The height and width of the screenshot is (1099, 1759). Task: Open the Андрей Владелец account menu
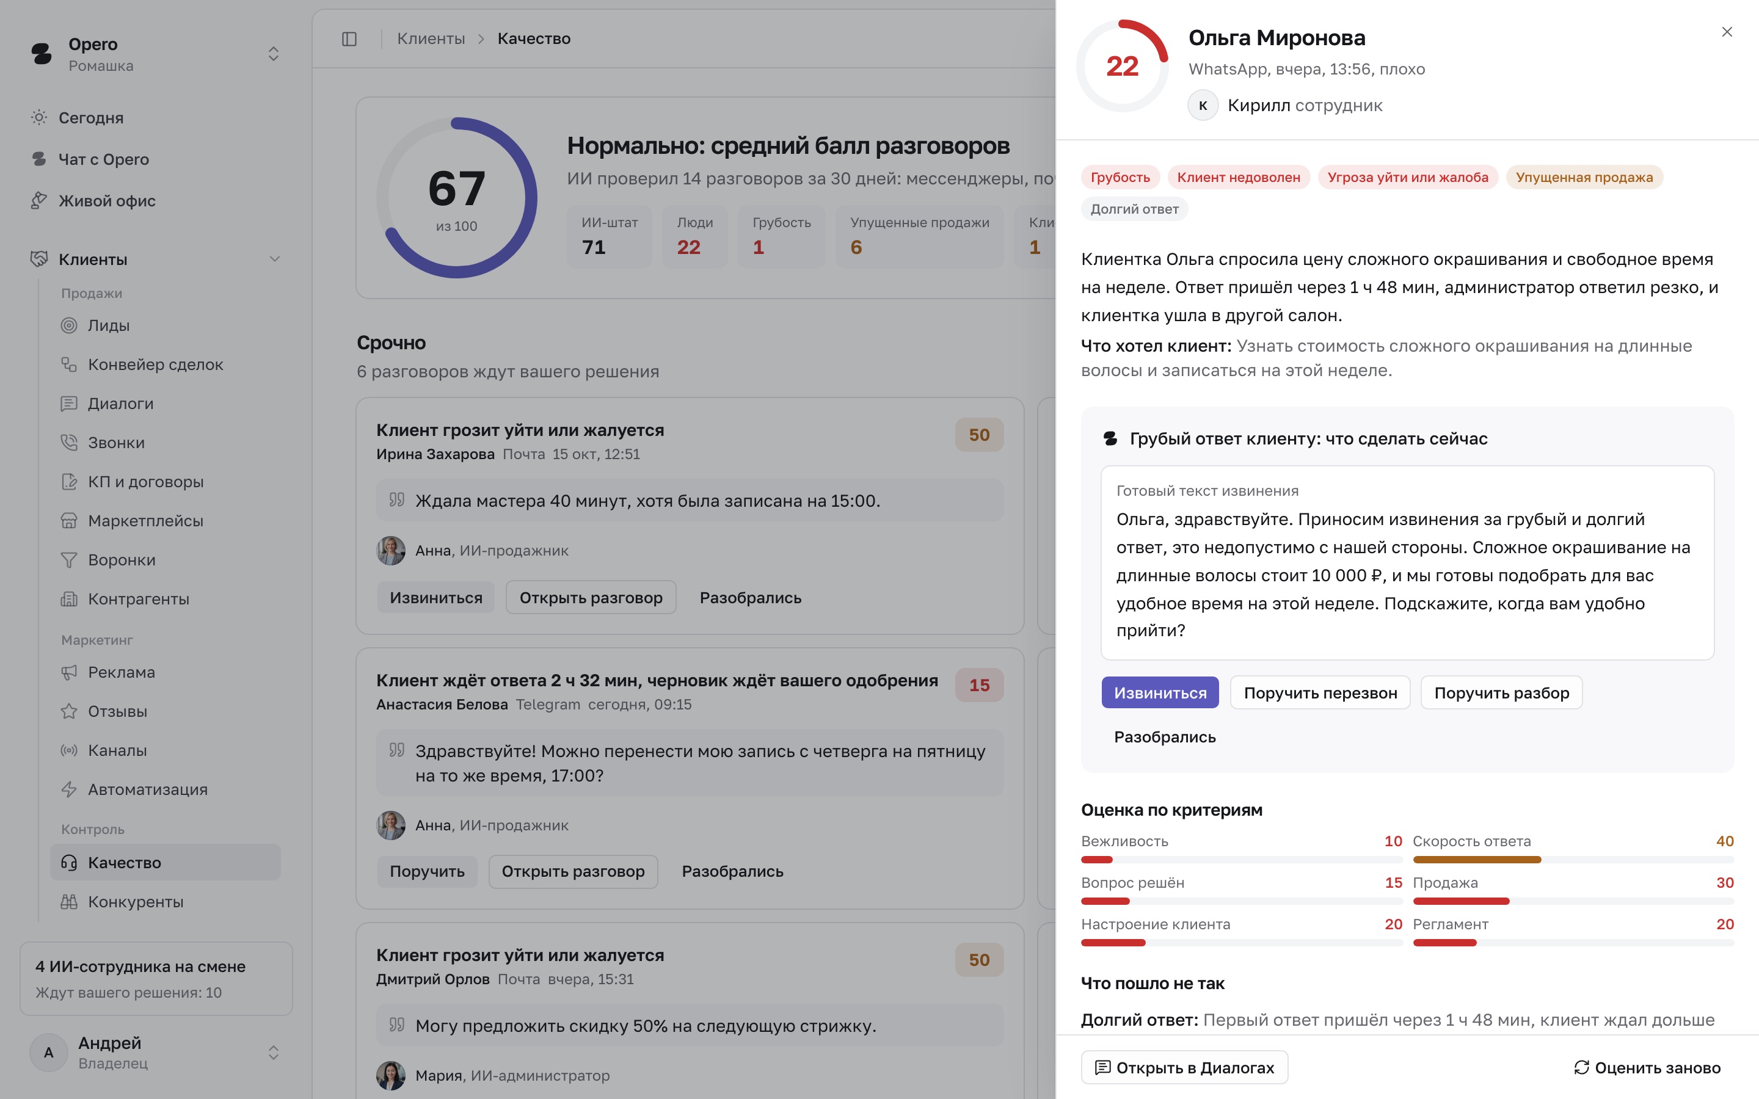pos(156,1052)
